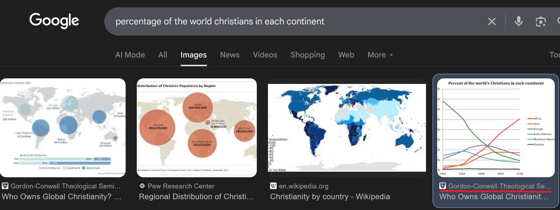The width and height of the screenshot is (560, 210).
Task: Open 'en.wikipedia.org' source link
Action: (304, 186)
